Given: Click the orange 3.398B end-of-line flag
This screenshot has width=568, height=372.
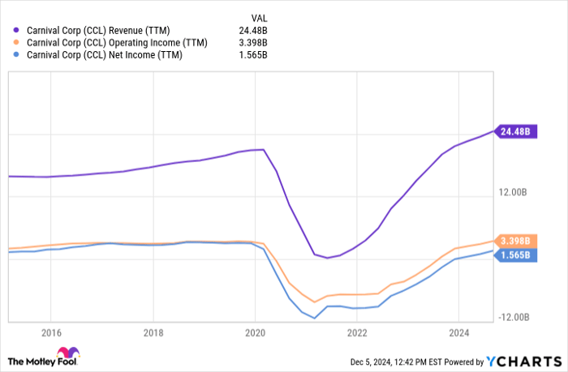Looking at the screenshot, I should [x=515, y=241].
